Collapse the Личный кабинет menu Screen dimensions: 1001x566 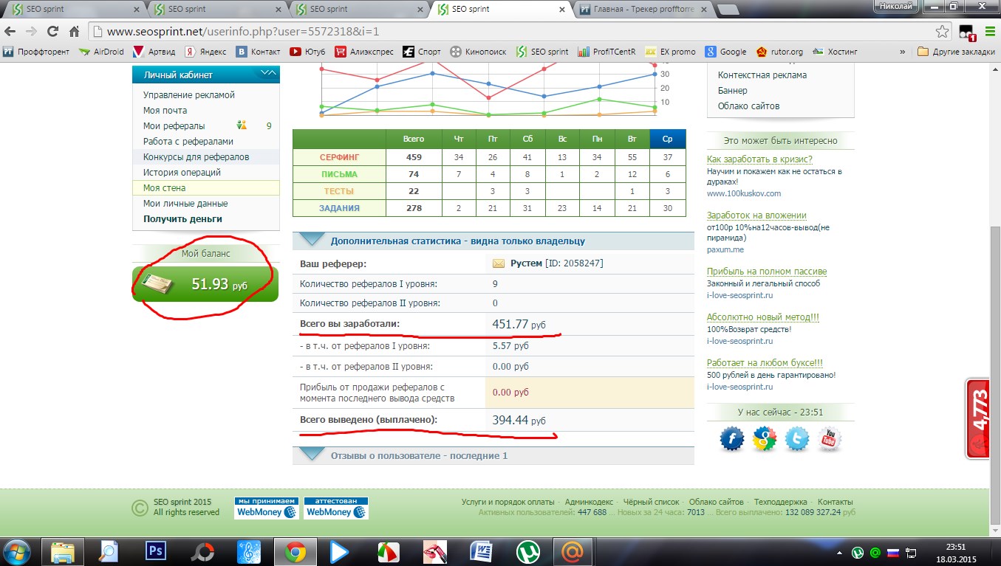269,74
